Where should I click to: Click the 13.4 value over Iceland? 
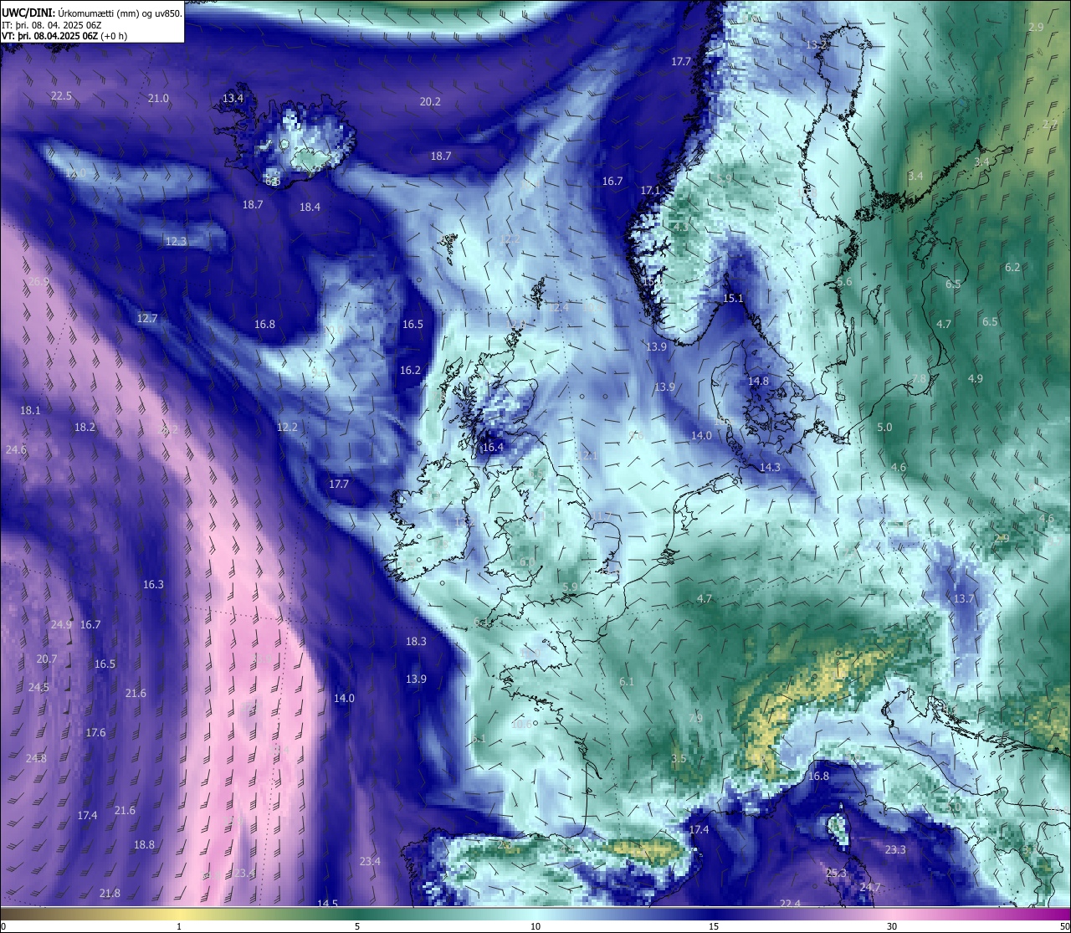tap(233, 99)
